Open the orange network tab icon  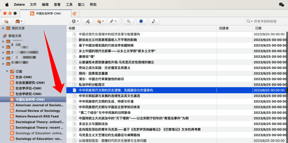74,13
